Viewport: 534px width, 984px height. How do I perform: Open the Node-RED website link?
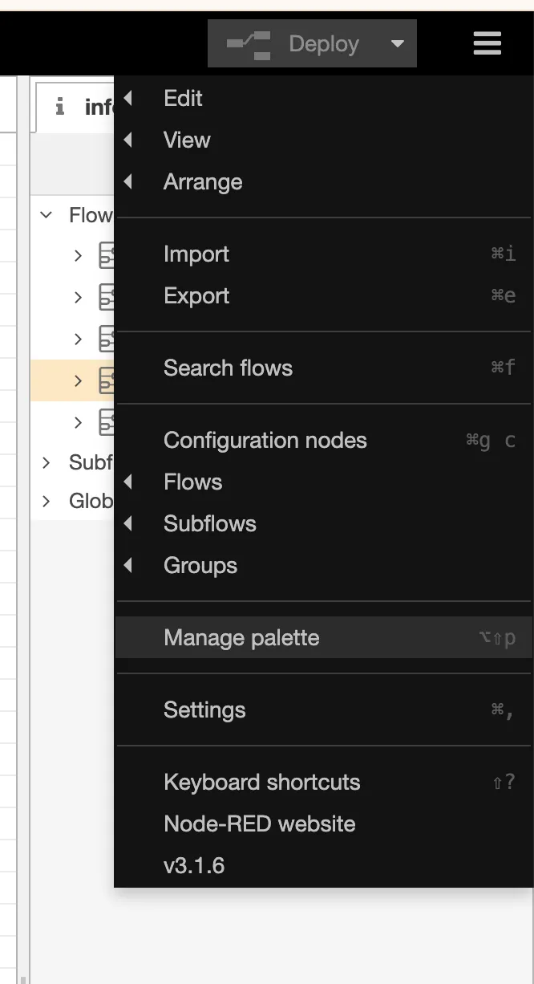tap(323, 823)
